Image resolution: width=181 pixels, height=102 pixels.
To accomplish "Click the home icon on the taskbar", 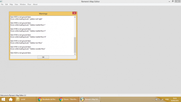I will pyautogui.click(x=11, y=99).
